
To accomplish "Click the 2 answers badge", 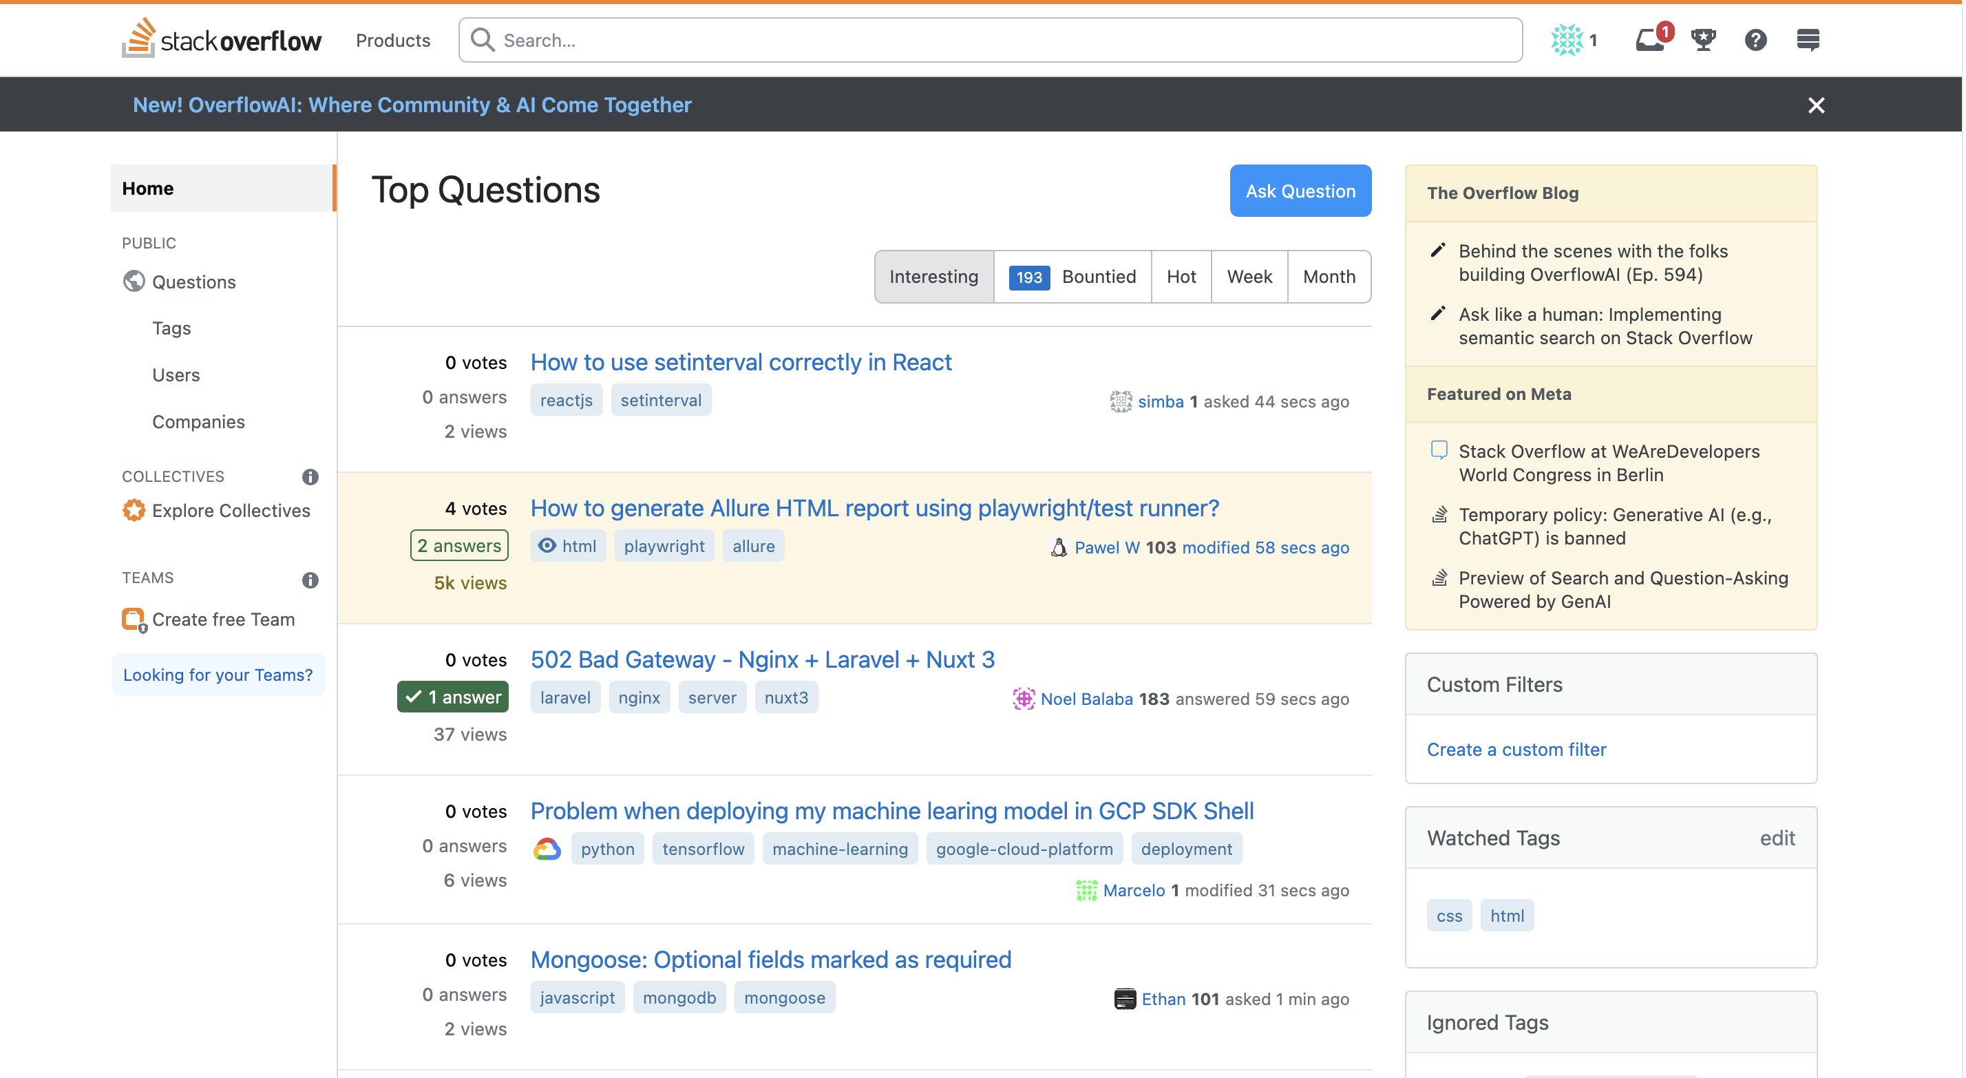I will (x=458, y=545).
